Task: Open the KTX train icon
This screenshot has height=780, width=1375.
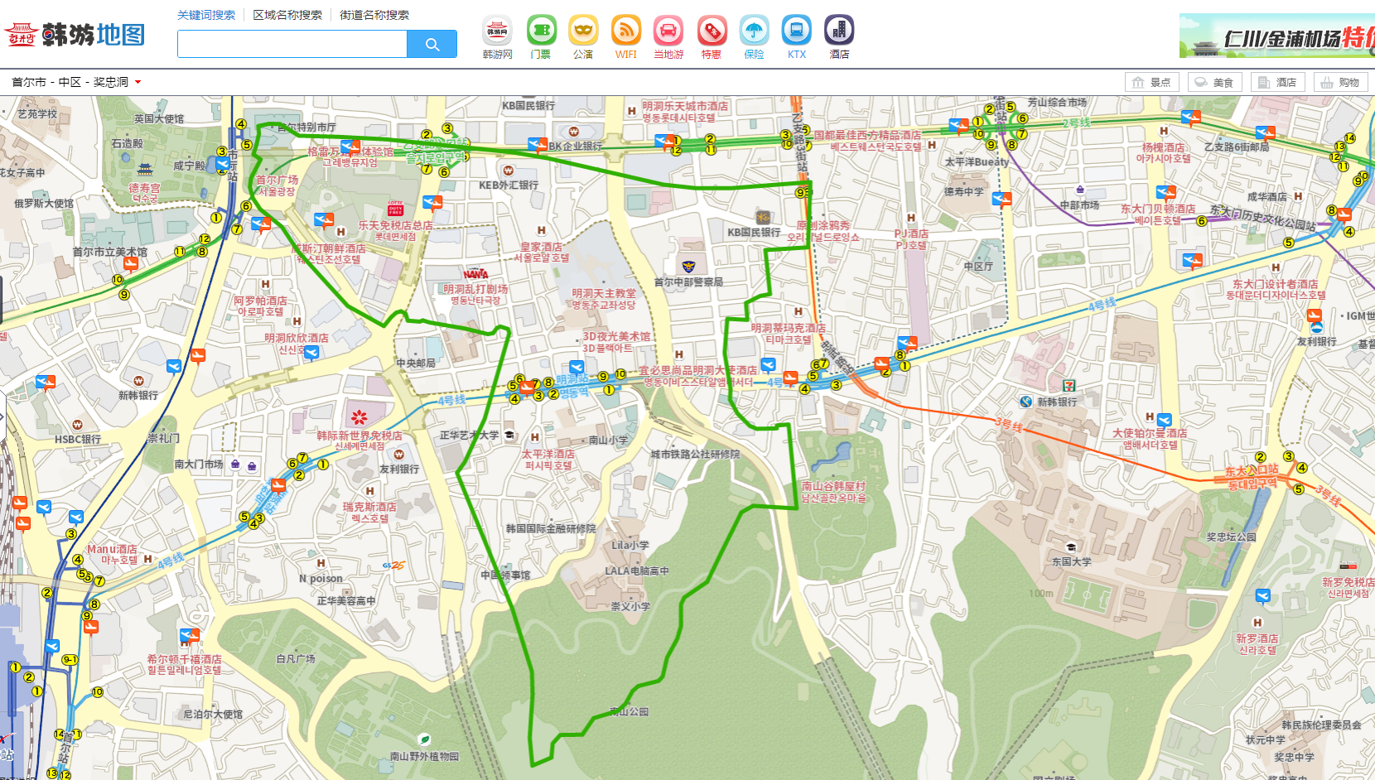Action: coord(797,31)
